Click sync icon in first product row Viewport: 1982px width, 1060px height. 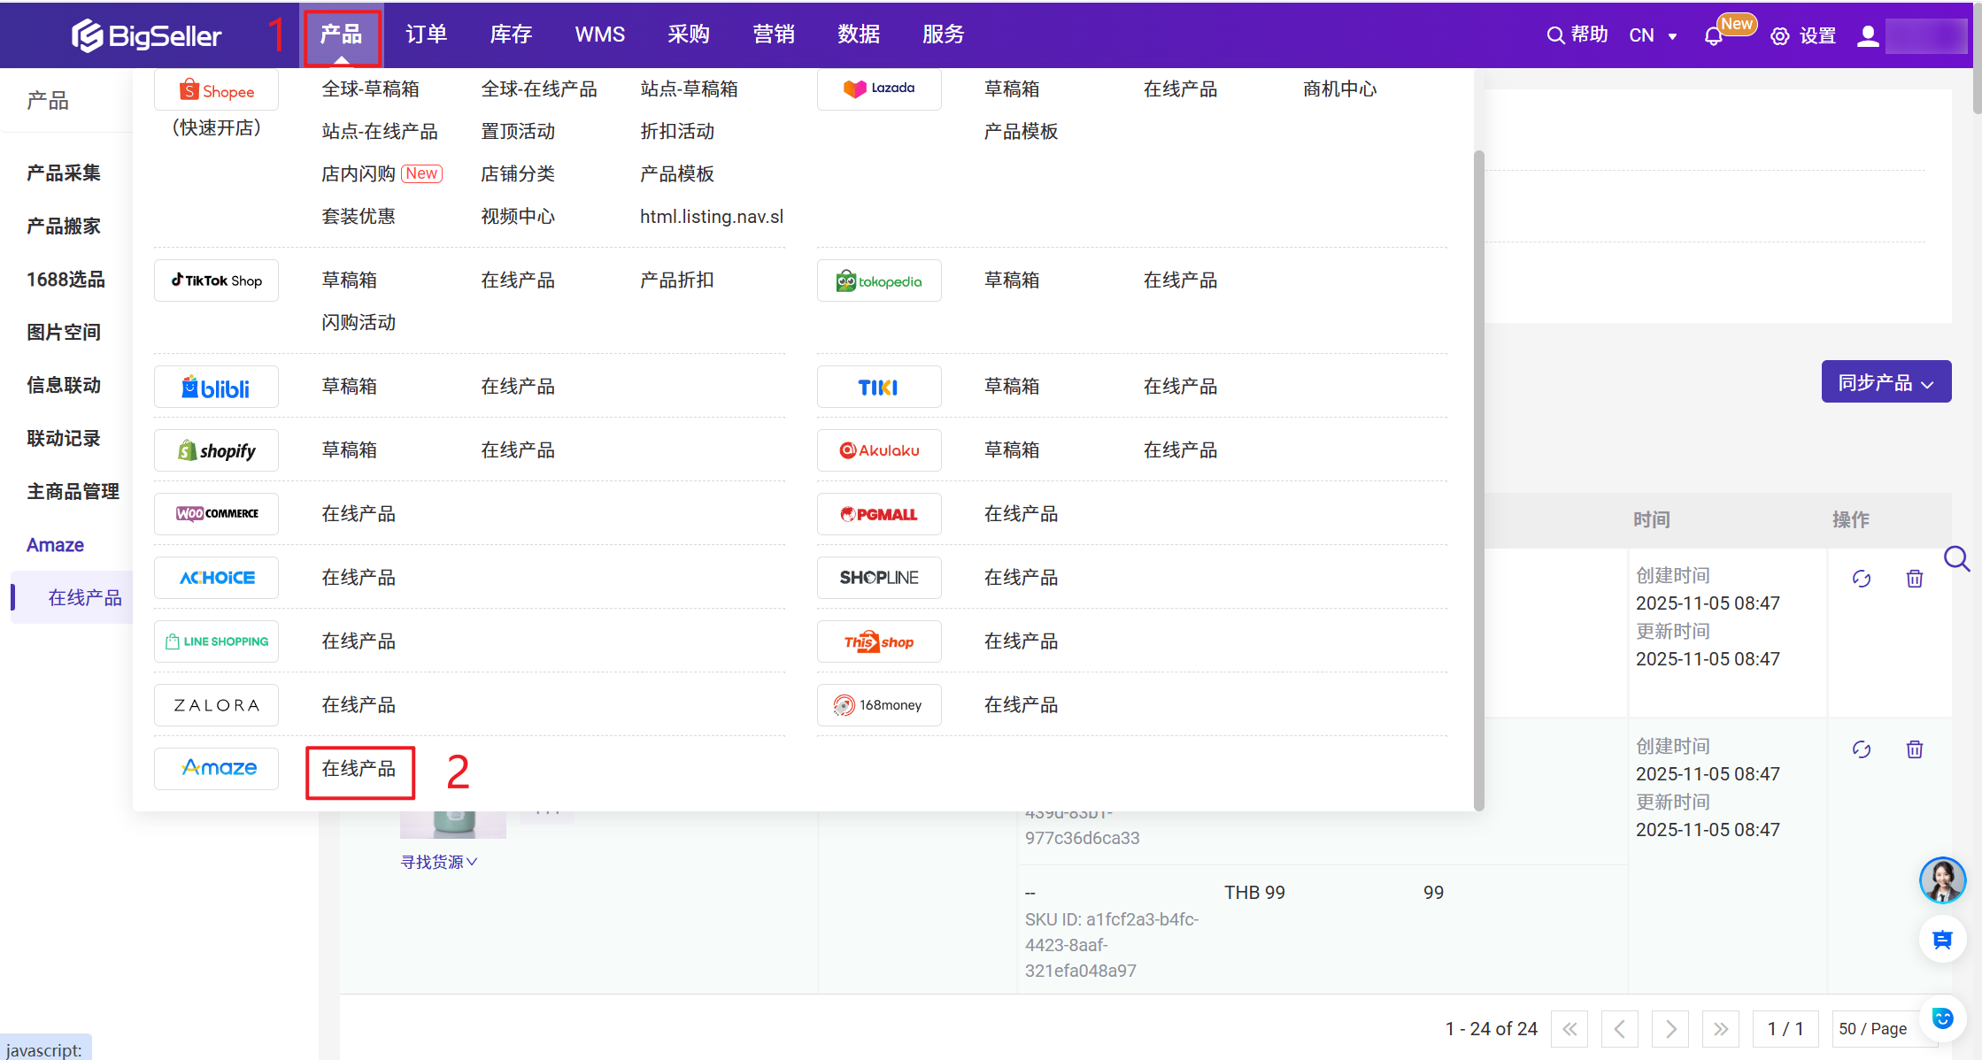(x=1862, y=579)
